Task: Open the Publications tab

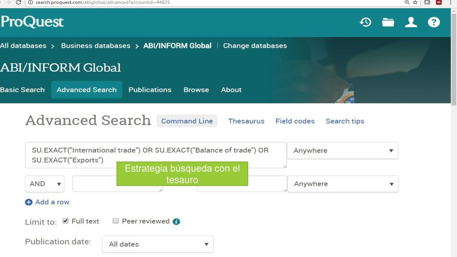Action: (x=150, y=90)
